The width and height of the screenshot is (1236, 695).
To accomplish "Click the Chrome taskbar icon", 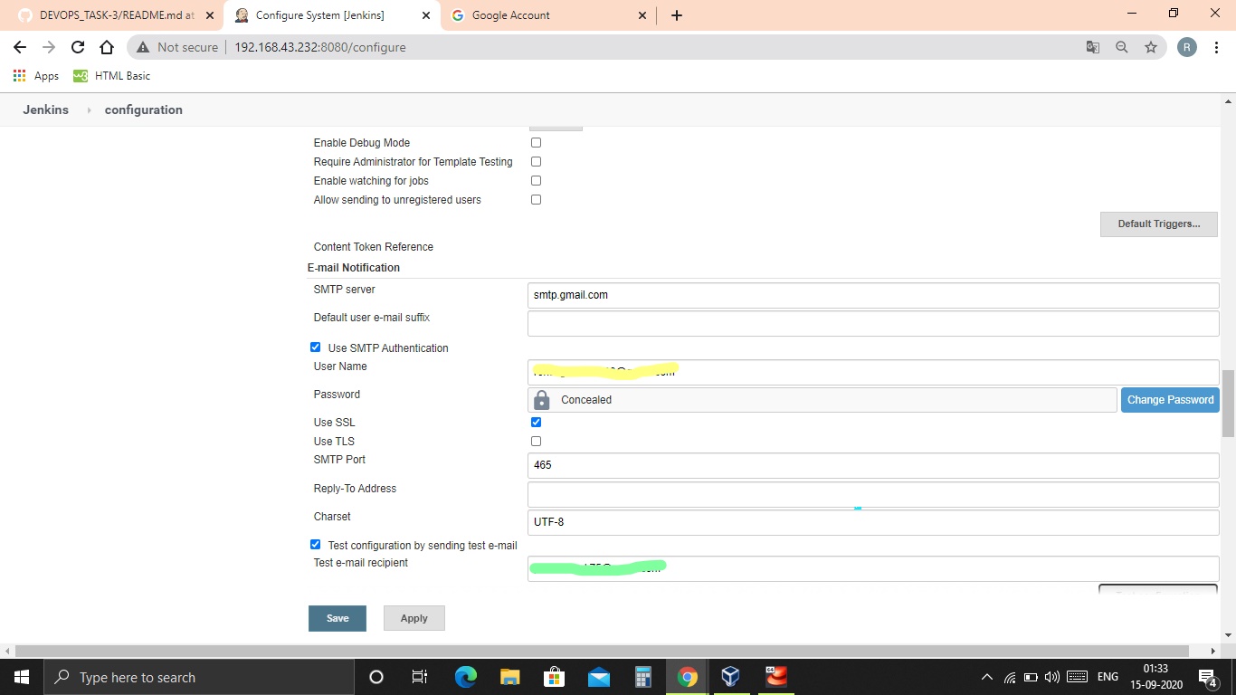I will tap(687, 677).
